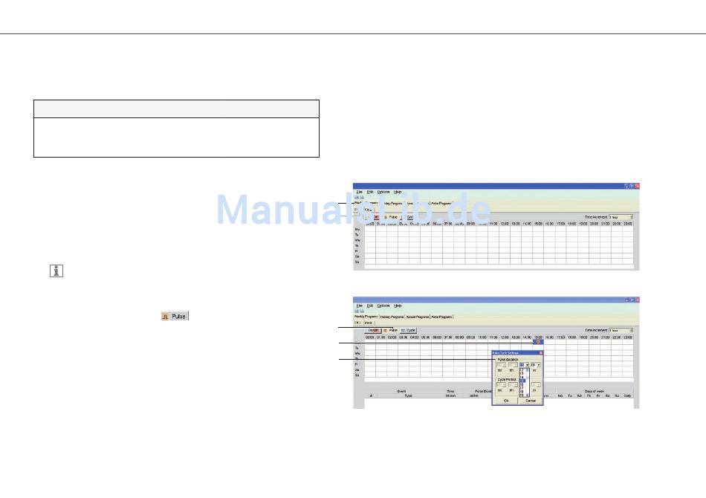Screen dimensions: 706x498
Task: Click the On/Off button in lower window
Action: tap(373, 331)
